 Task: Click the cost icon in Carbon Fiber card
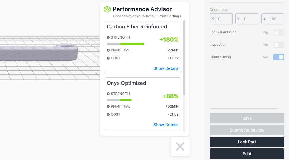pyautogui.click(x=108, y=58)
